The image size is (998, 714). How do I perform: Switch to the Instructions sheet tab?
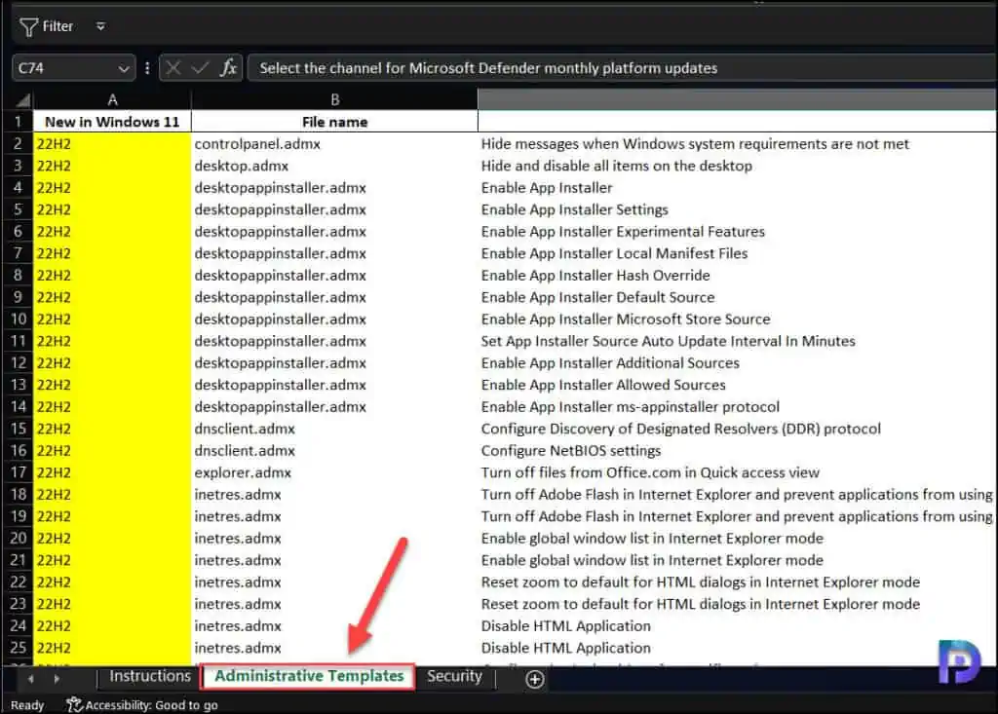click(149, 676)
